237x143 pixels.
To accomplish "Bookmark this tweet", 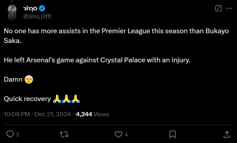I will 172,134.
